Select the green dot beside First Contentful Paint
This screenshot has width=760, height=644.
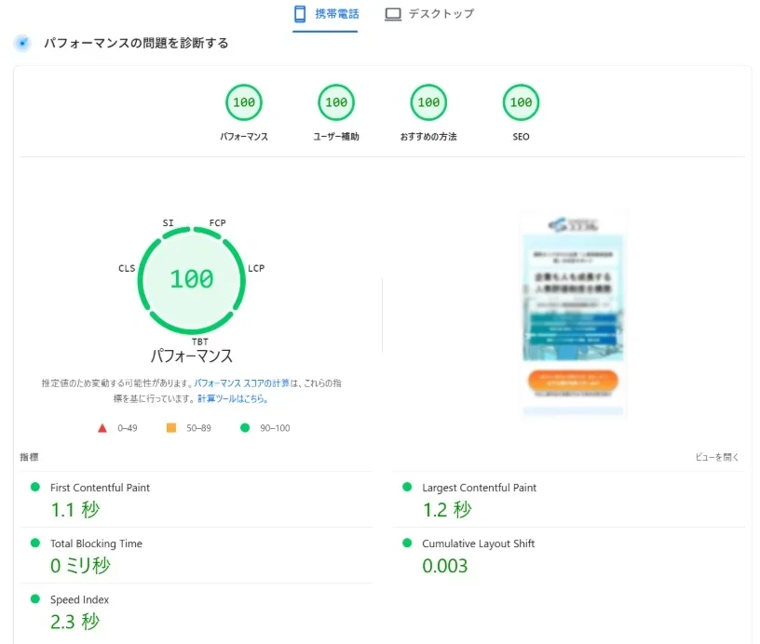pyautogui.click(x=34, y=487)
